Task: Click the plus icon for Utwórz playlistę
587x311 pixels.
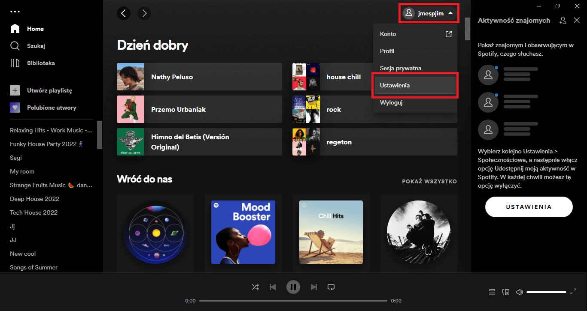Action: 15,90
